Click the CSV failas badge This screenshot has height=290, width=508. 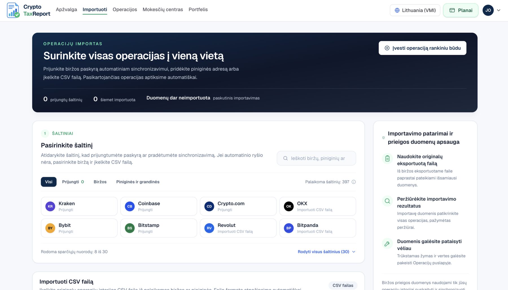tap(343, 285)
